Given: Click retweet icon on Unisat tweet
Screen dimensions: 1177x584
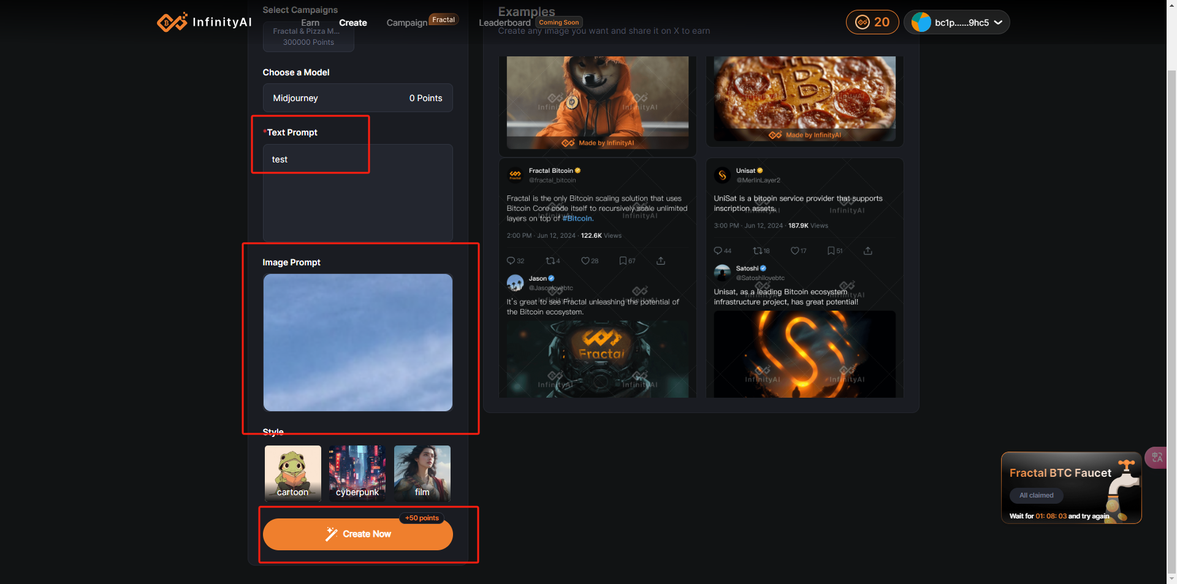Looking at the screenshot, I should [x=757, y=251].
